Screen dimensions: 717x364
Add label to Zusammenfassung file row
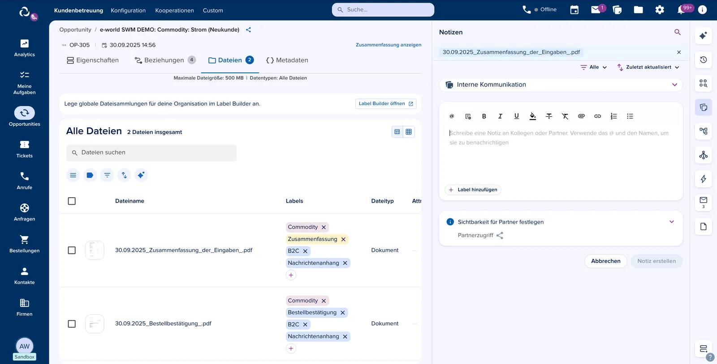[291, 275]
